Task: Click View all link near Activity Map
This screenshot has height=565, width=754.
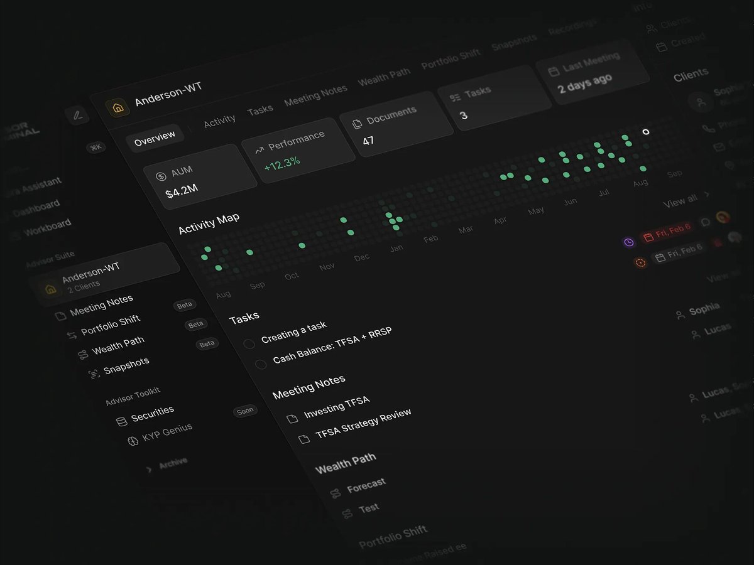Action: pyautogui.click(x=680, y=201)
